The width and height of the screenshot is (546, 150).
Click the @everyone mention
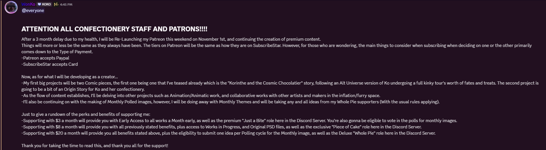click(x=33, y=11)
